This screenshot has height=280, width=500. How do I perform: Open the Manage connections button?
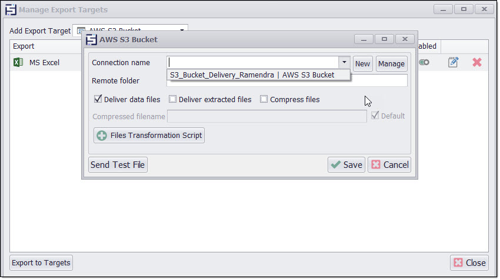(391, 63)
